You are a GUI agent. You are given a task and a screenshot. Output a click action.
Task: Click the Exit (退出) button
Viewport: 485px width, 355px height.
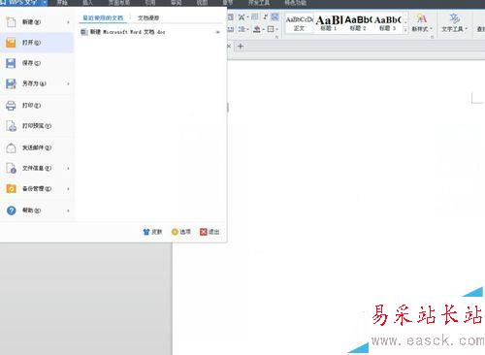(210, 232)
